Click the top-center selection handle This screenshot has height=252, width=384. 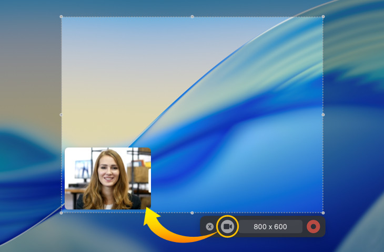(192, 17)
